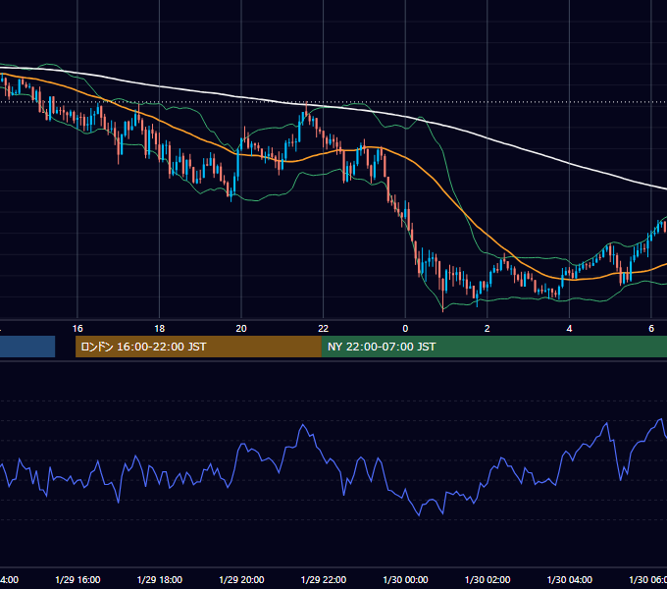Click the "4" hour label on price chart axis
Viewport: 667px width, 589px height.
569,329
